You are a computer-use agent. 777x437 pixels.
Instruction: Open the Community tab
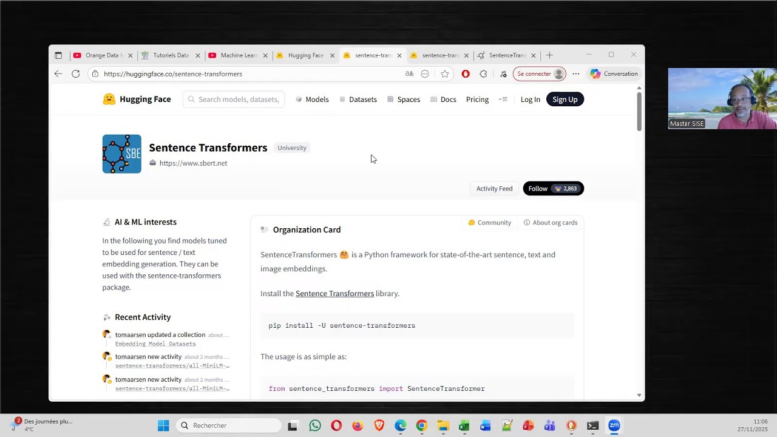point(489,223)
